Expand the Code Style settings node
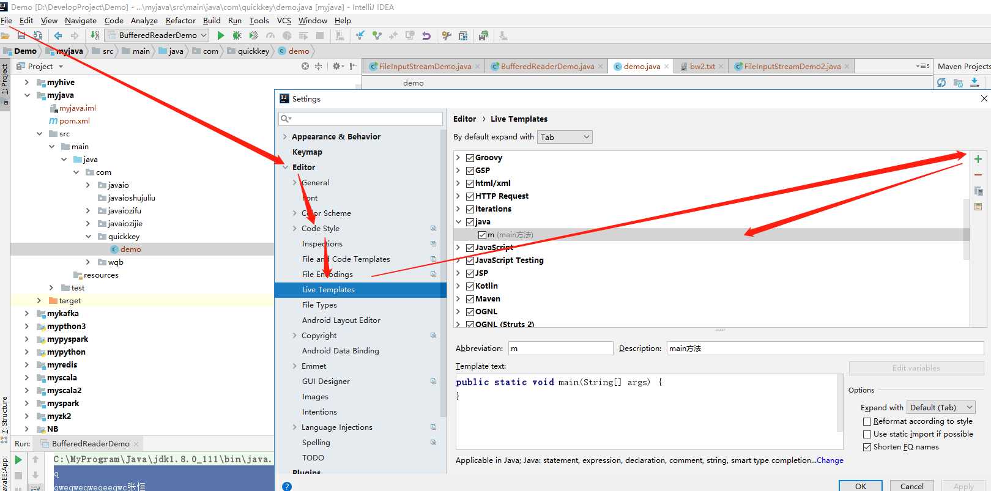Screen dimensions: 991x491 [x=295, y=229]
